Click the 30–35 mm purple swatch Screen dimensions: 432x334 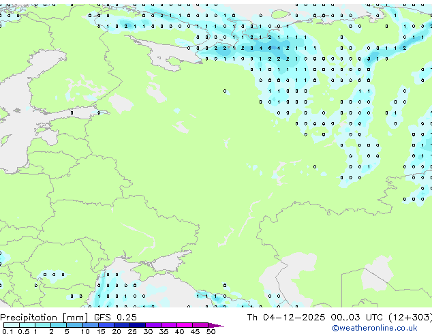click(x=153, y=325)
